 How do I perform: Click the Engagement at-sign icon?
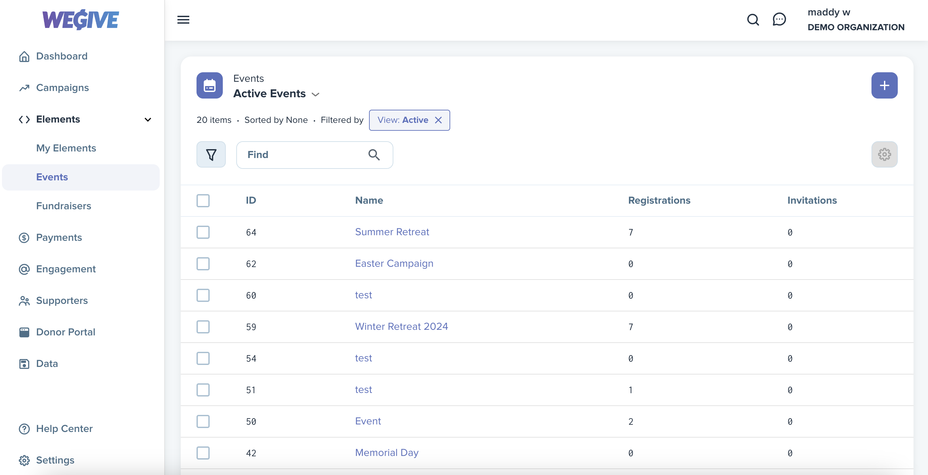point(24,269)
